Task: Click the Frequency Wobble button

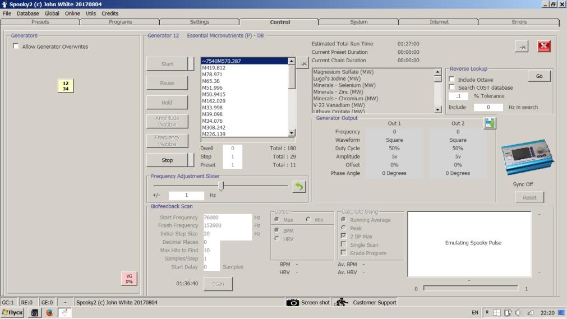Action: tap(167, 141)
